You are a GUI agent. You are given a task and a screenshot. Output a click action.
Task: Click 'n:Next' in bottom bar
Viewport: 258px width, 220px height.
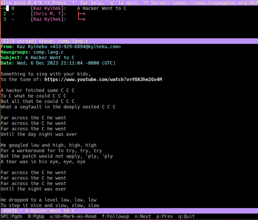tap(142, 217)
